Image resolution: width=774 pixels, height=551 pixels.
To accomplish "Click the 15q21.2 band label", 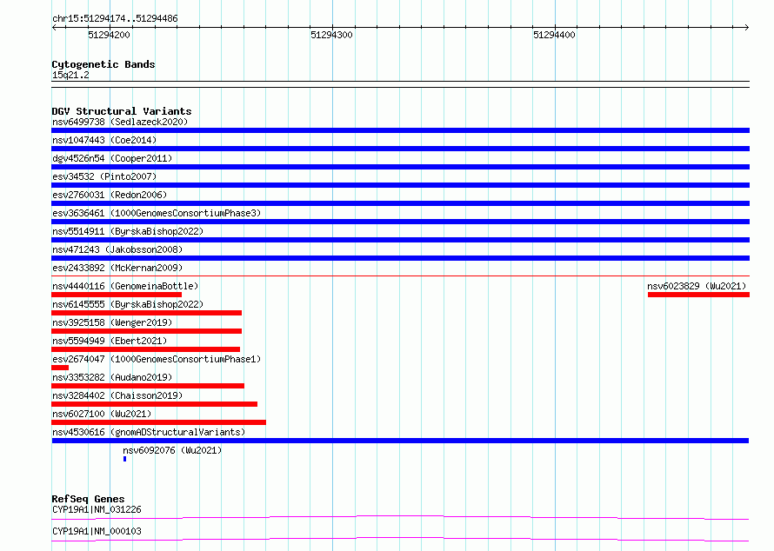I will click(70, 75).
